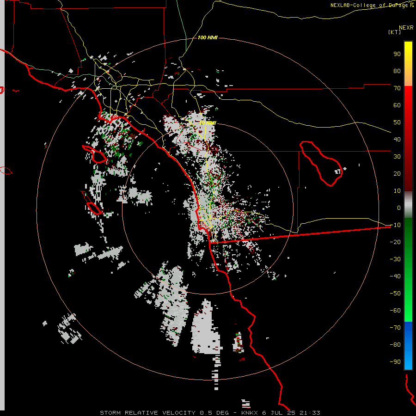Click the -50 knot scale label
416x416 pixels.
(x=395, y=293)
